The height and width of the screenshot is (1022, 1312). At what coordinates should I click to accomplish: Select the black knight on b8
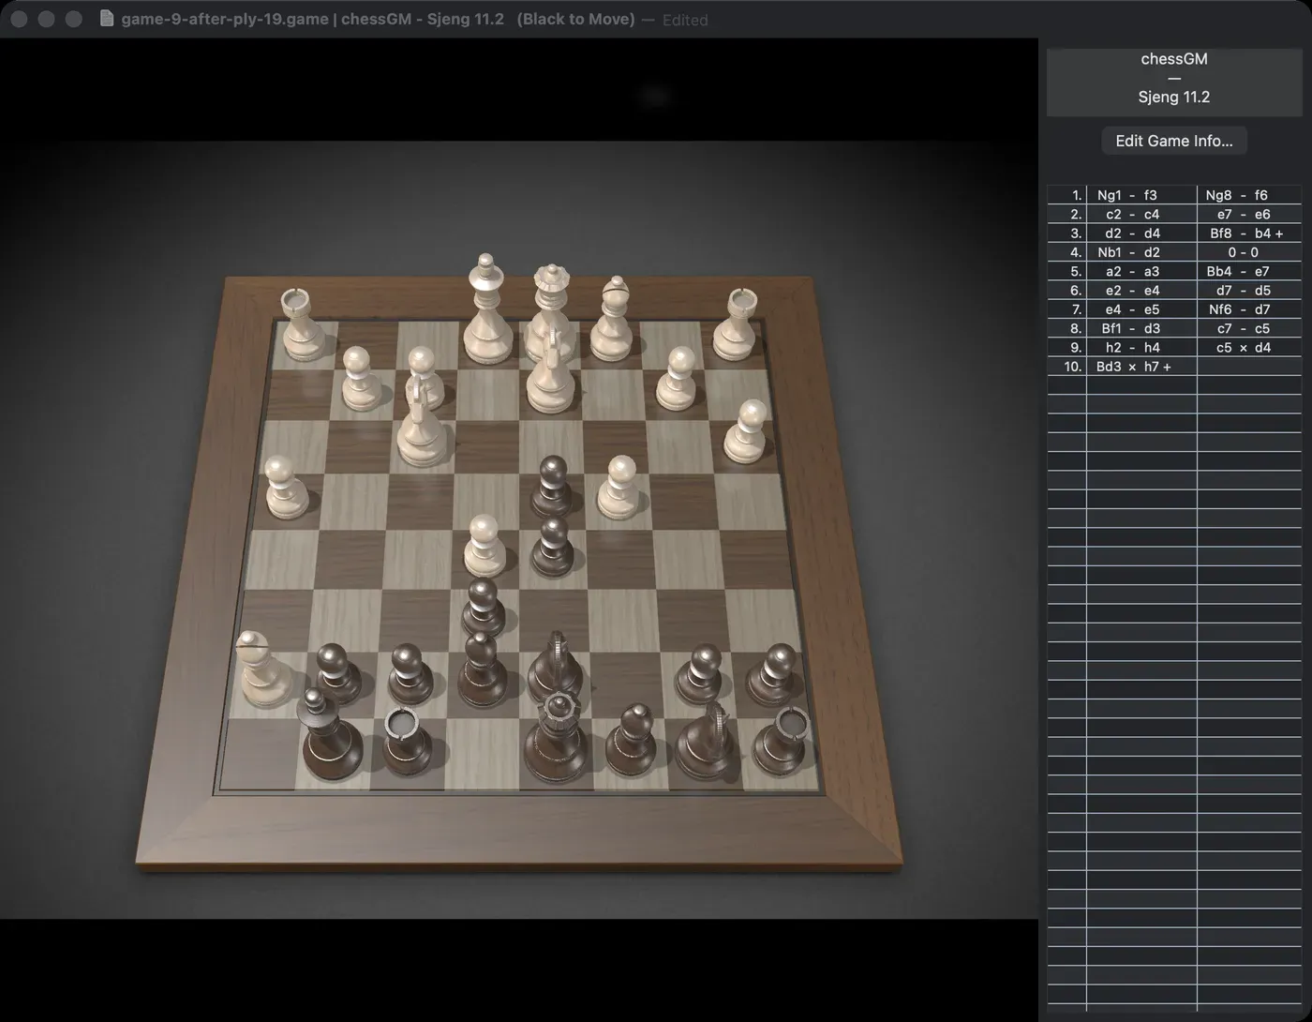708,743
